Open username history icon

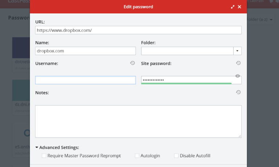click(132, 63)
